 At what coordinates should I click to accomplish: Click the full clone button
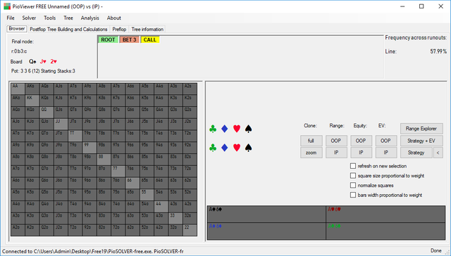[311, 141]
